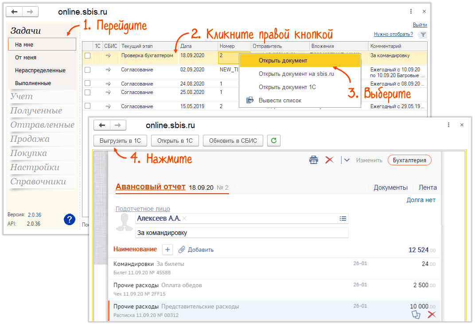Click the За командировку comment input field

(241, 233)
